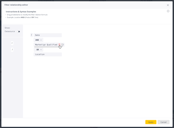Click the Instructions & Syntax Examples heading
The image size is (174, 128).
pos(21,12)
